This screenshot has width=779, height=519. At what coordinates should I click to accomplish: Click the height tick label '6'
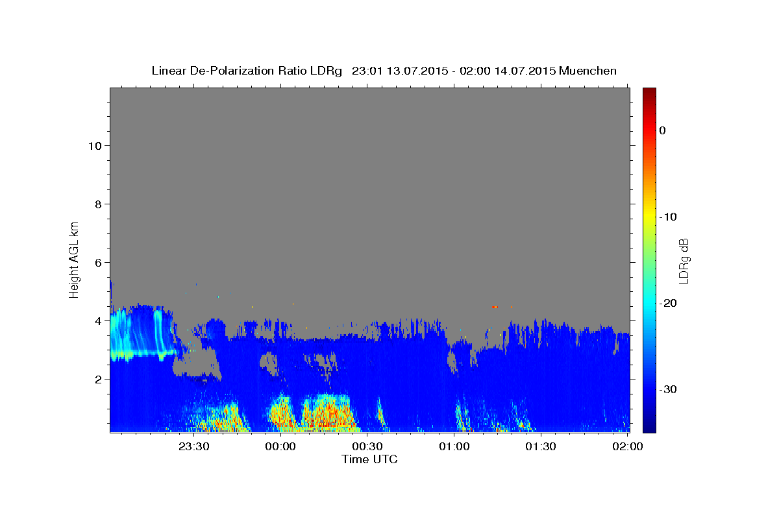pos(97,262)
